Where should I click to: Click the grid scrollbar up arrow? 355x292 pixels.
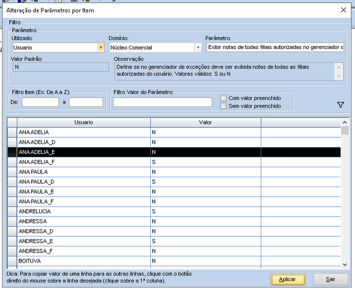tap(344, 122)
